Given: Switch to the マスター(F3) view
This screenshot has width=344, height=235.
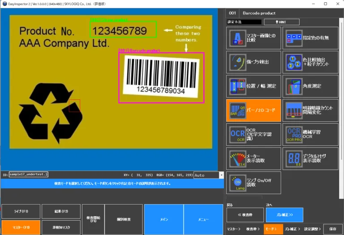Looking at the screenshot, I should tap(21, 227).
